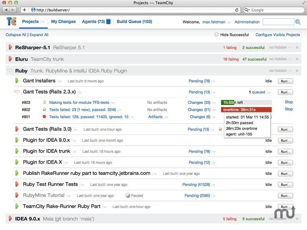Click the running build icon for #803
Screen dimensions: 307x230
[x=45, y=102]
